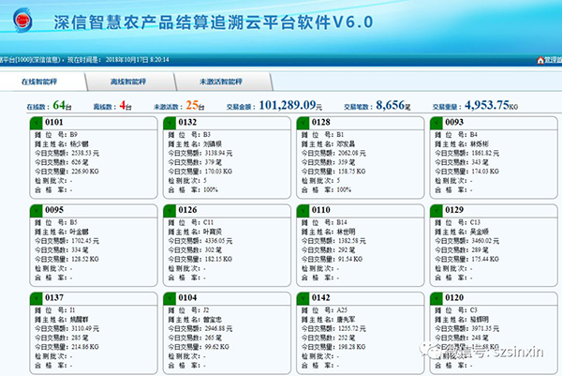The image size is (562, 376).
Task: Click the online count 64台 statistic
Action: click(59, 105)
